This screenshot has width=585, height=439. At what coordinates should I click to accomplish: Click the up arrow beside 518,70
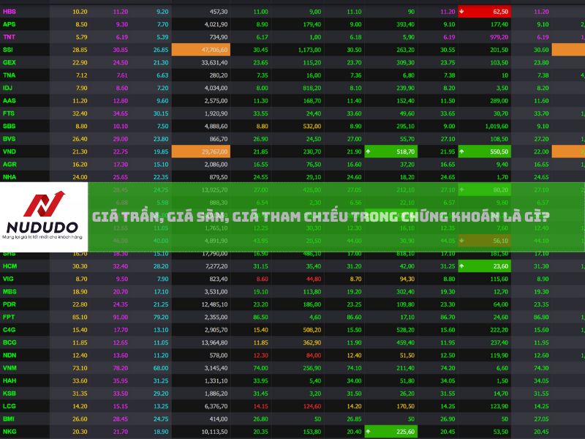click(369, 151)
